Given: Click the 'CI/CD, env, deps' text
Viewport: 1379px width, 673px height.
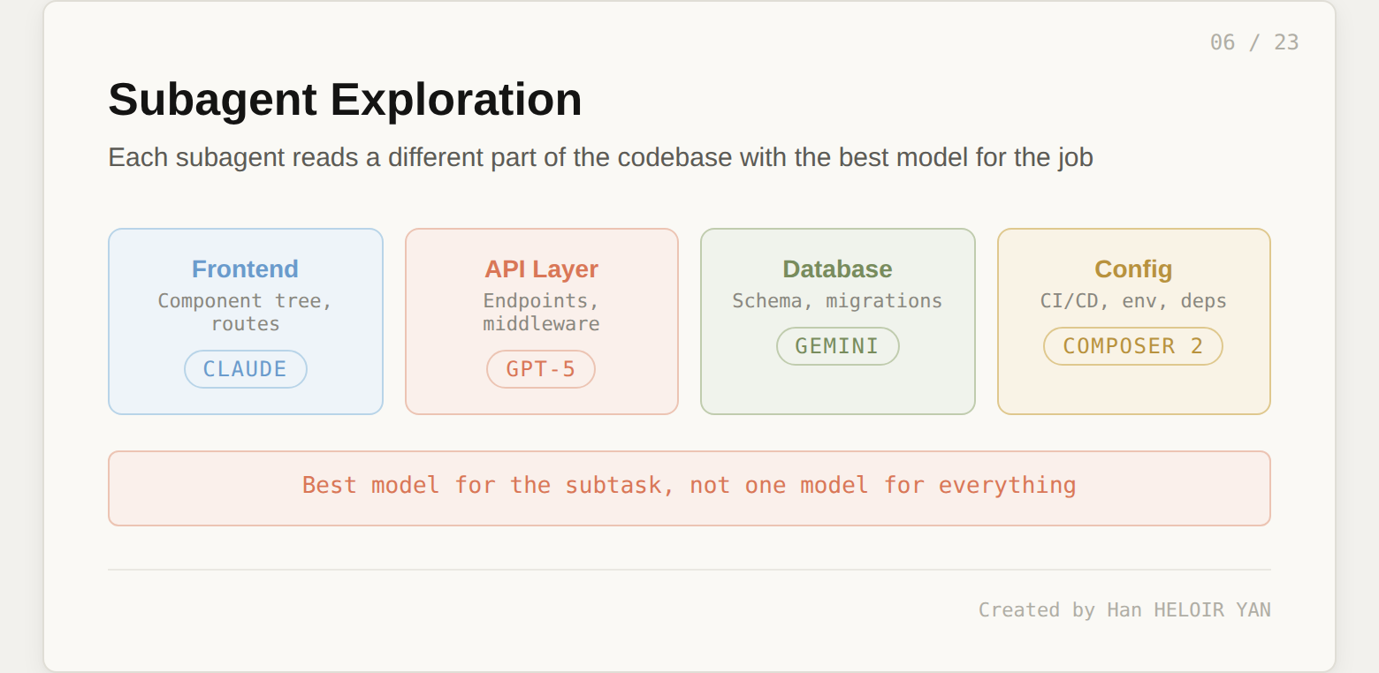Looking at the screenshot, I should 1133,301.
